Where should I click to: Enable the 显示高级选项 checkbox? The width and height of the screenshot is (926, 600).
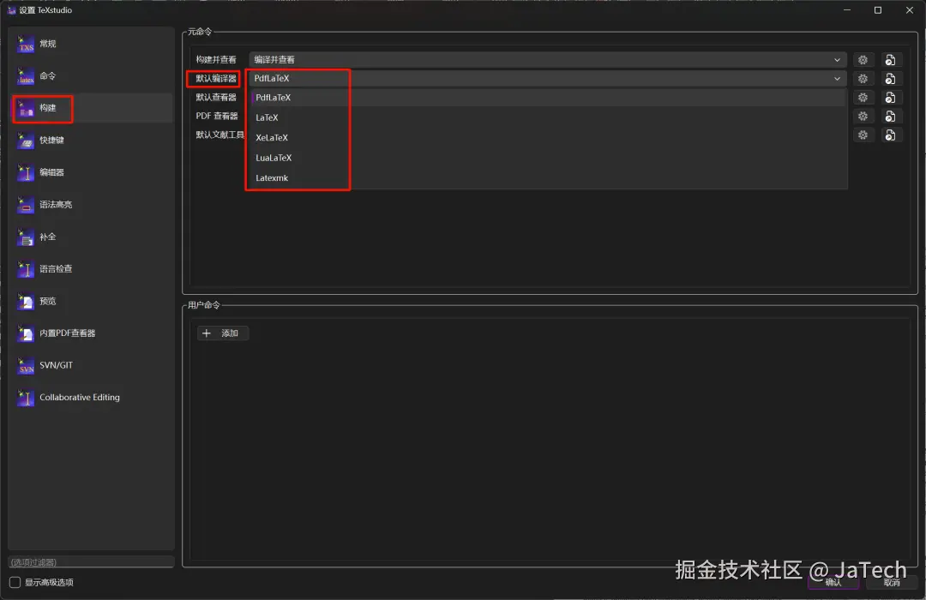point(15,582)
